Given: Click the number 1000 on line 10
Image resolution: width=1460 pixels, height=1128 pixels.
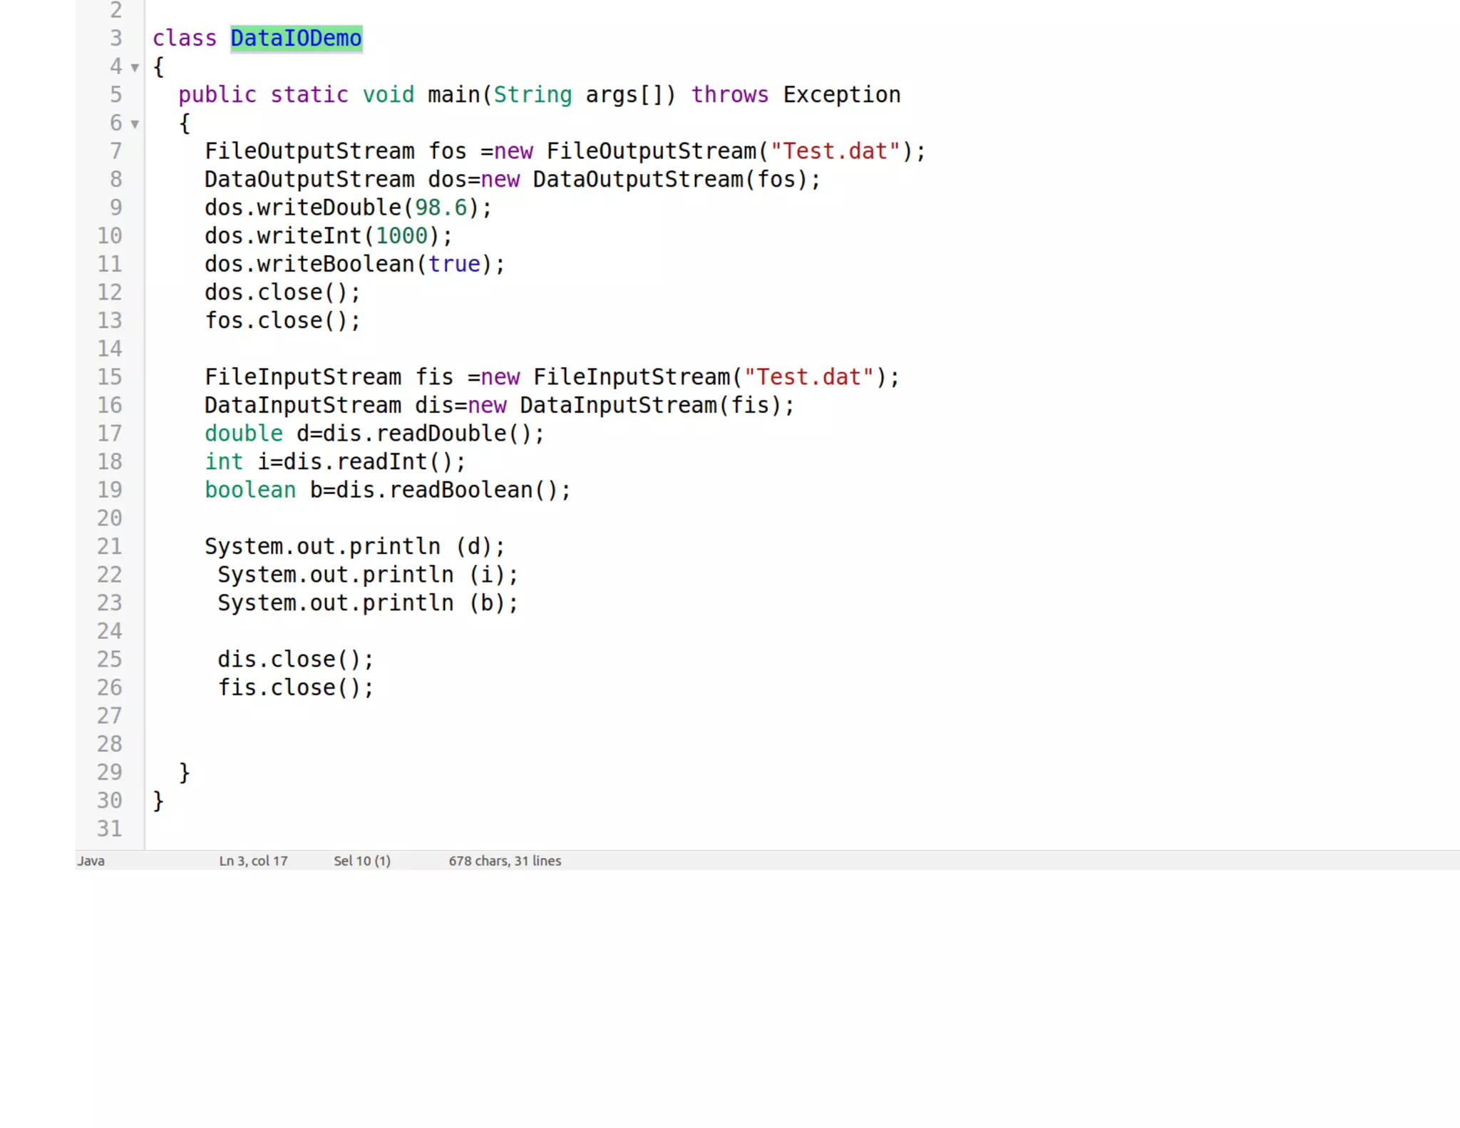Looking at the screenshot, I should point(401,236).
